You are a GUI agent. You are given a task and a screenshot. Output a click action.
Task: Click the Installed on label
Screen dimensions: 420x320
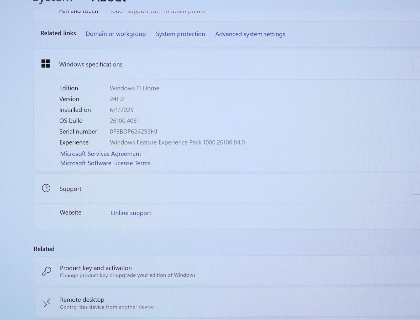click(x=75, y=110)
